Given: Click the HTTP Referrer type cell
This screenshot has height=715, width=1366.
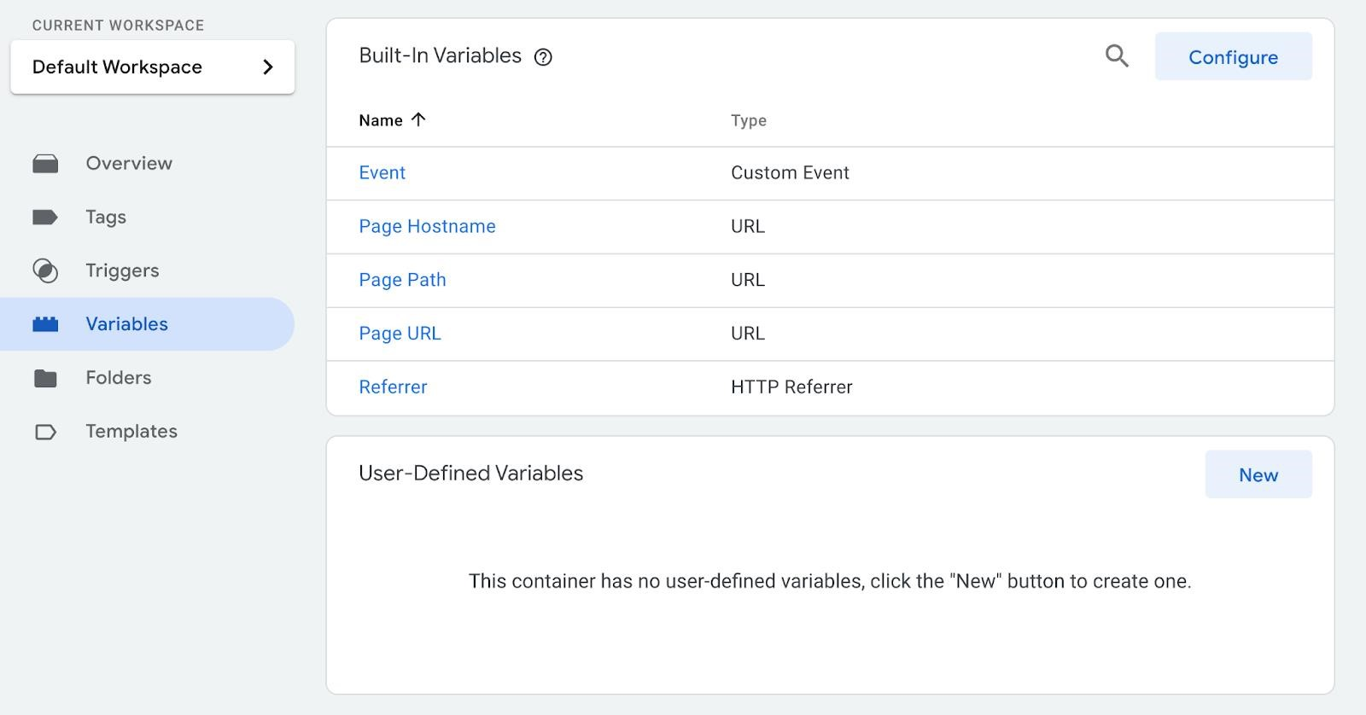Looking at the screenshot, I should tap(791, 387).
